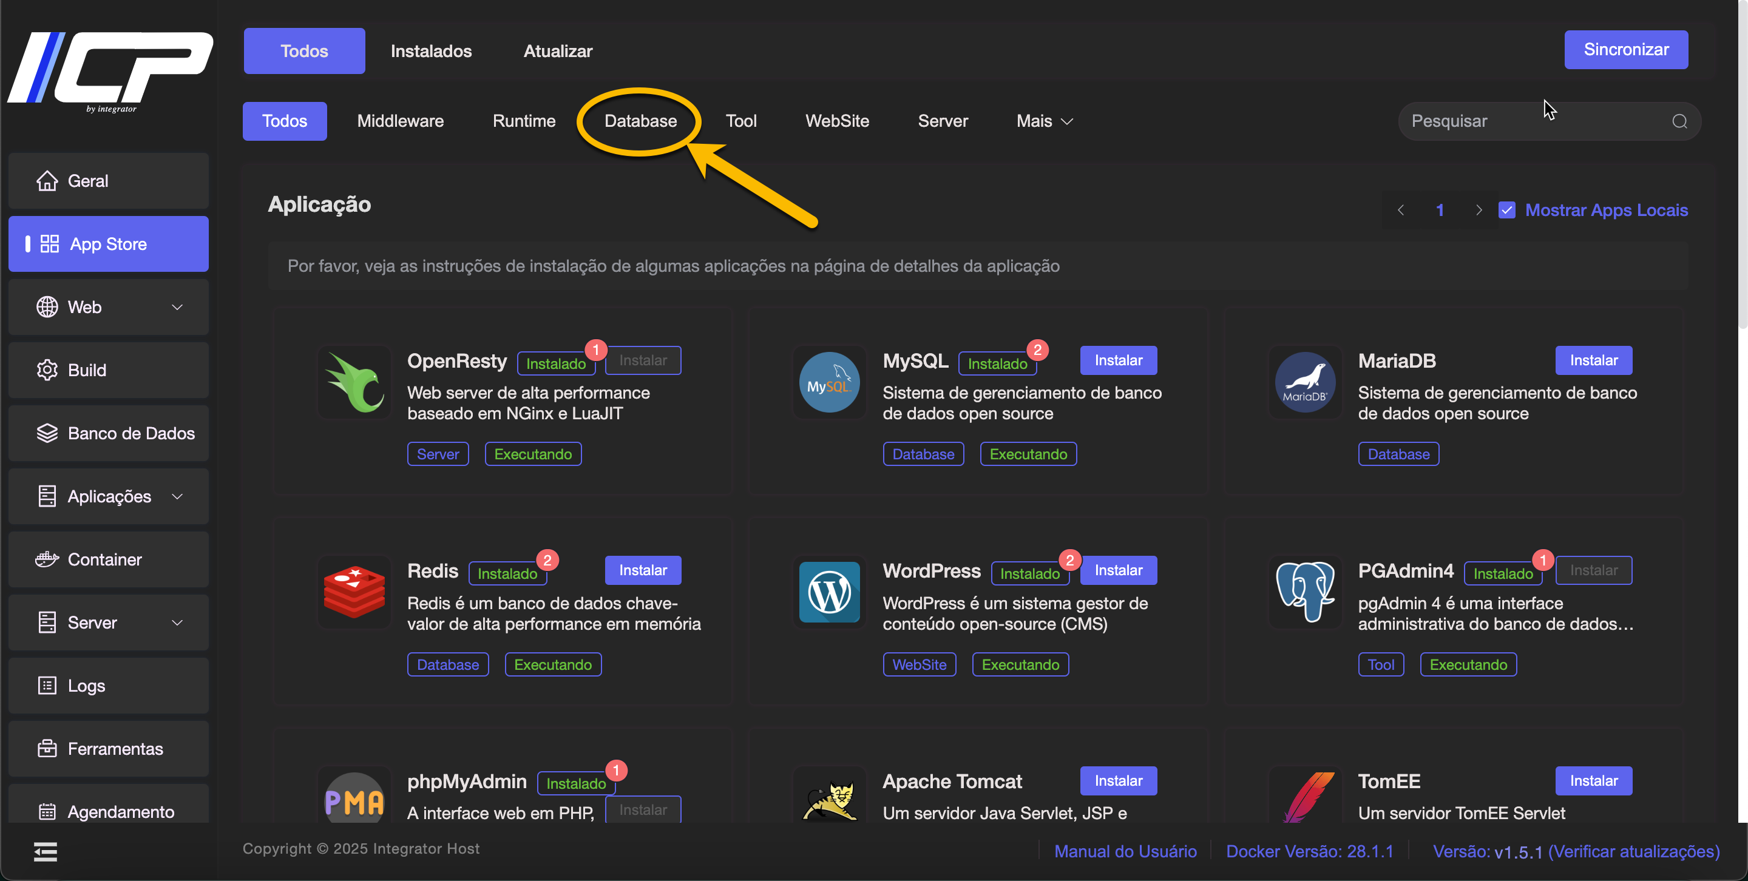Open Container via the Docker whale icon
The height and width of the screenshot is (881, 1748).
click(47, 559)
